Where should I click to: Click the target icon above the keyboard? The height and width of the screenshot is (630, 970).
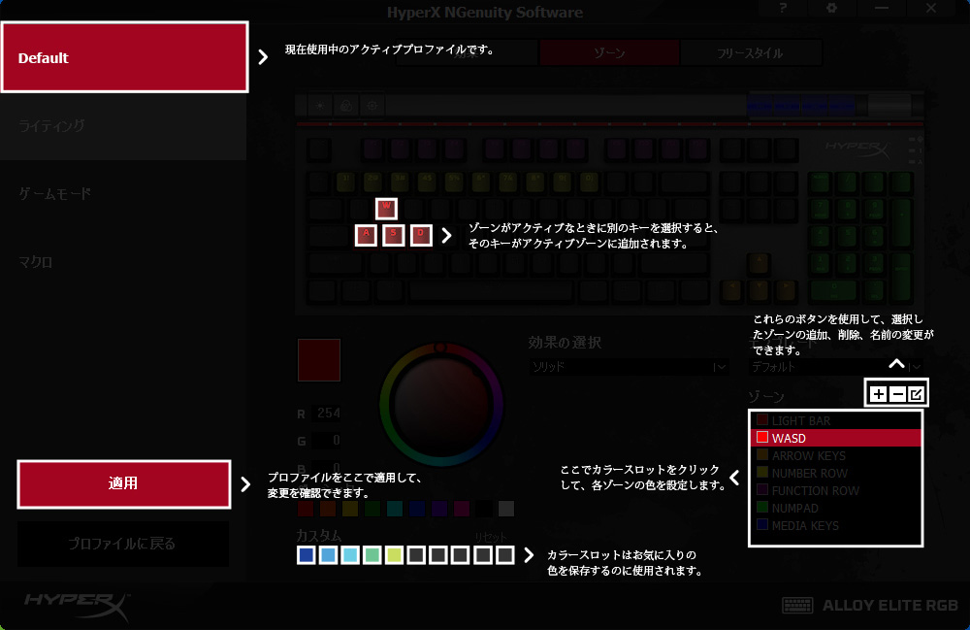coord(372,106)
